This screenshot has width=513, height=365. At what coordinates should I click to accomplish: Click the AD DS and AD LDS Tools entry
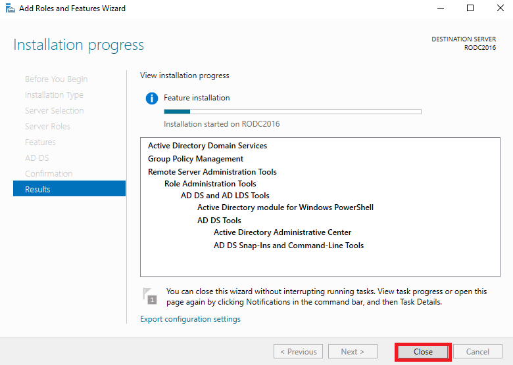(225, 196)
